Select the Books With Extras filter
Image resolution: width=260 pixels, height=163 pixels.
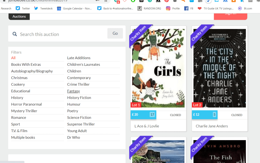(x=26, y=64)
